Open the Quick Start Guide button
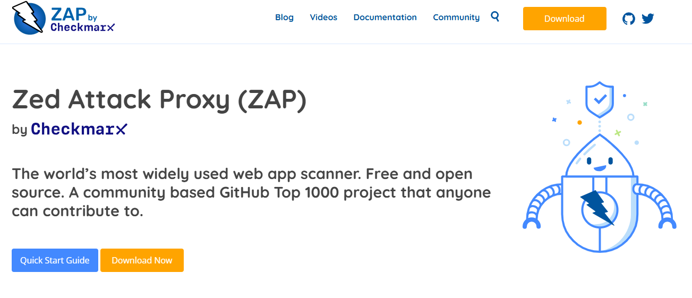Viewport: 692px width, 298px height. coord(55,260)
